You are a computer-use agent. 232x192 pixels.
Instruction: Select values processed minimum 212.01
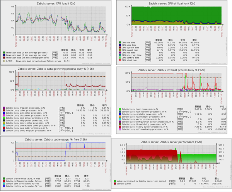pos(192,181)
